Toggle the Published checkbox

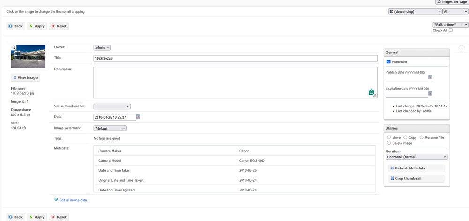tap(388, 62)
